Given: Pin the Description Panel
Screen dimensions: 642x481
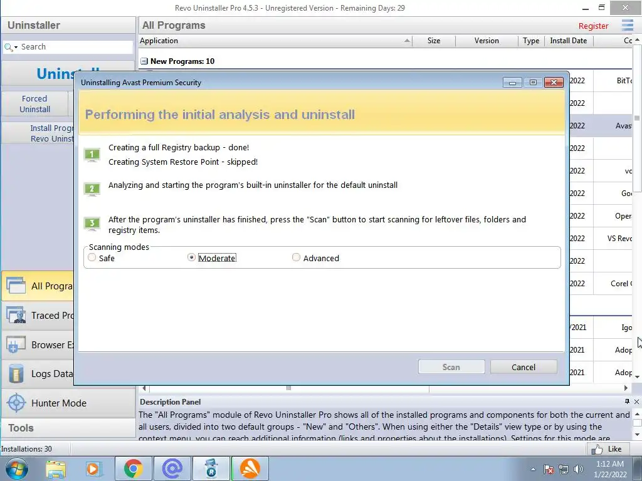Looking at the screenshot, I should coord(627,401).
